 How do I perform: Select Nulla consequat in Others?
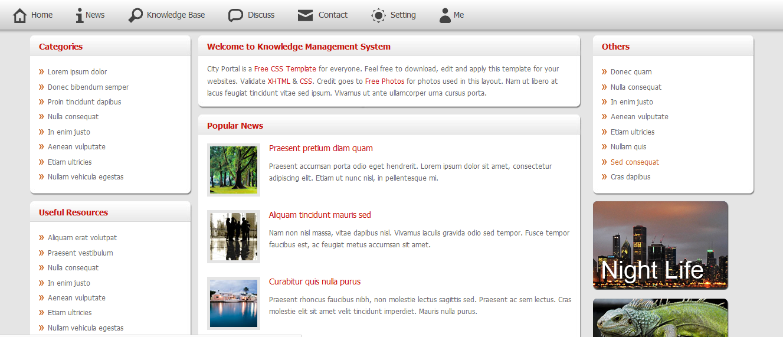tap(636, 87)
